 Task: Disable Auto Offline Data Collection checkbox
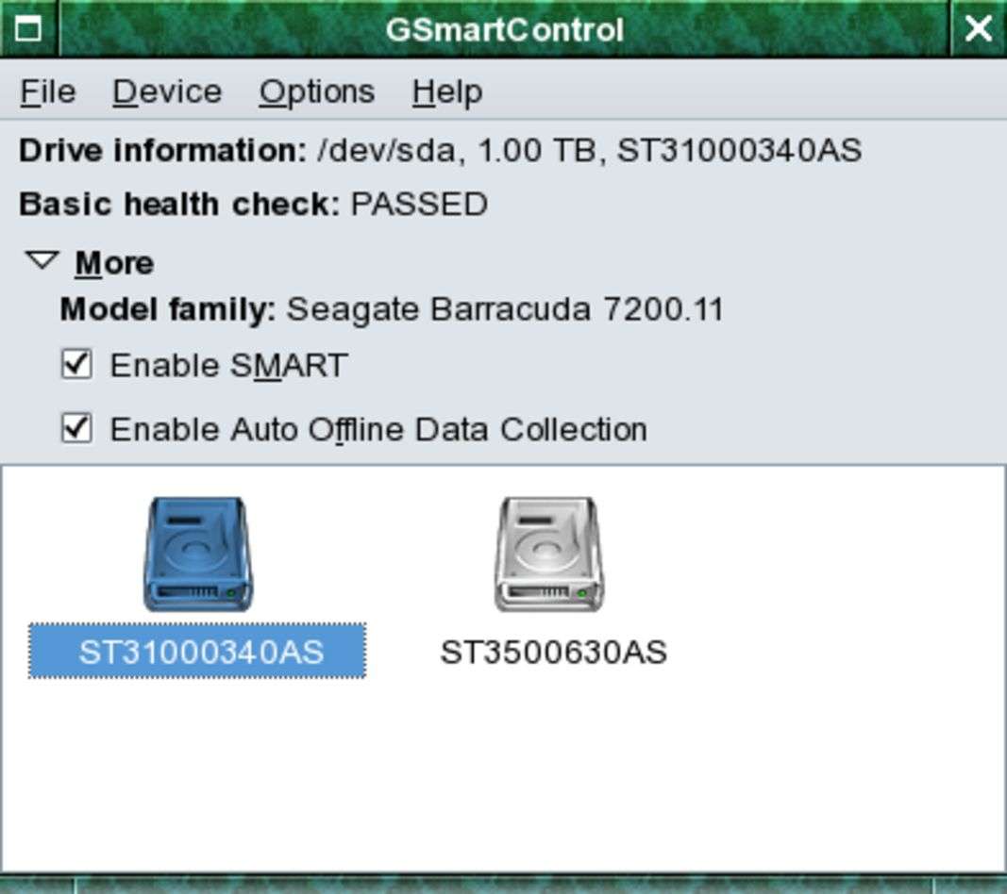pos(76,429)
